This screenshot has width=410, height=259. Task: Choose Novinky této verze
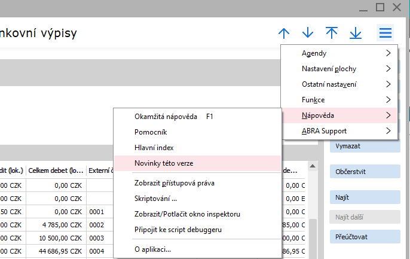pos(163,163)
